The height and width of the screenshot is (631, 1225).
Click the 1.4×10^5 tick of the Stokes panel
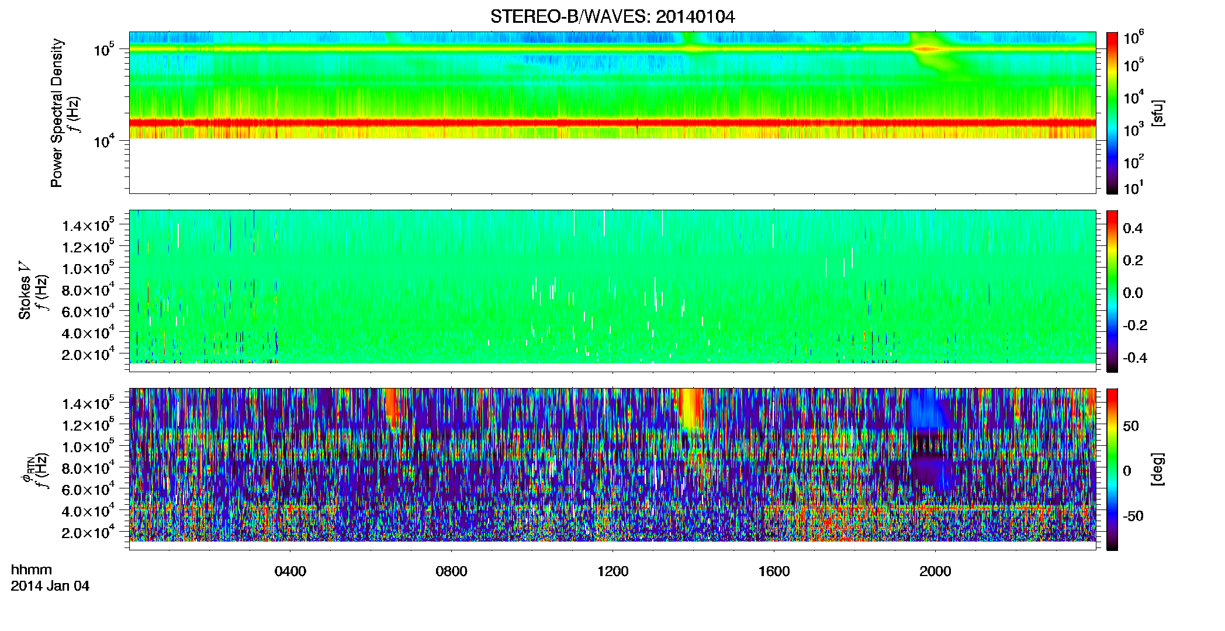(x=88, y=225)
